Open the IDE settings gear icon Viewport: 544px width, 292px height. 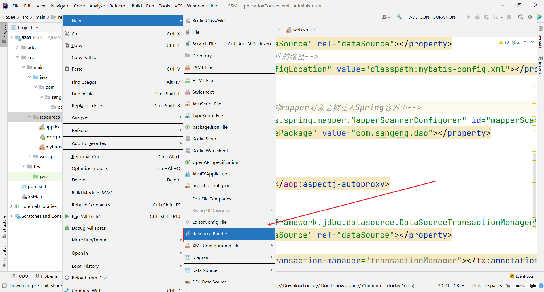point(530,17)
